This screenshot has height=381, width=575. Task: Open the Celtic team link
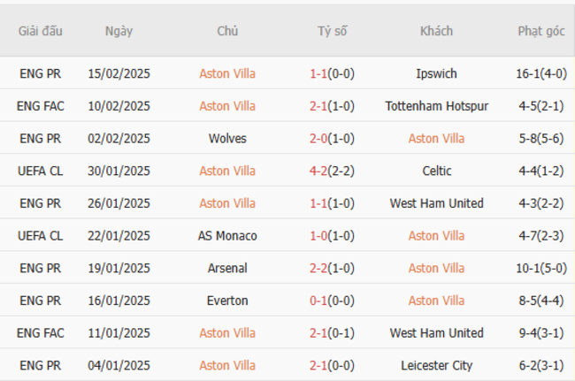(x=436, y=171)
